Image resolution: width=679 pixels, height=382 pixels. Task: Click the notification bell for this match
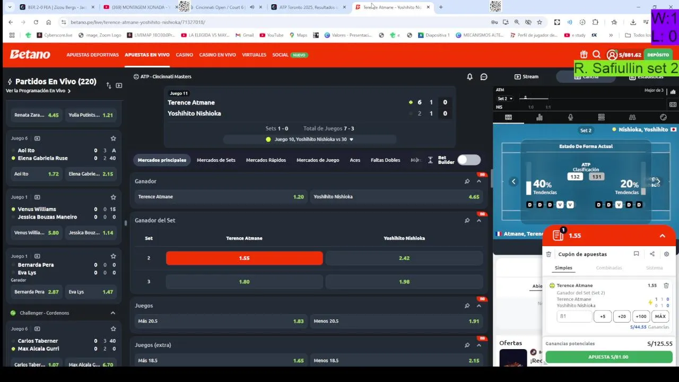pos(469,77)
